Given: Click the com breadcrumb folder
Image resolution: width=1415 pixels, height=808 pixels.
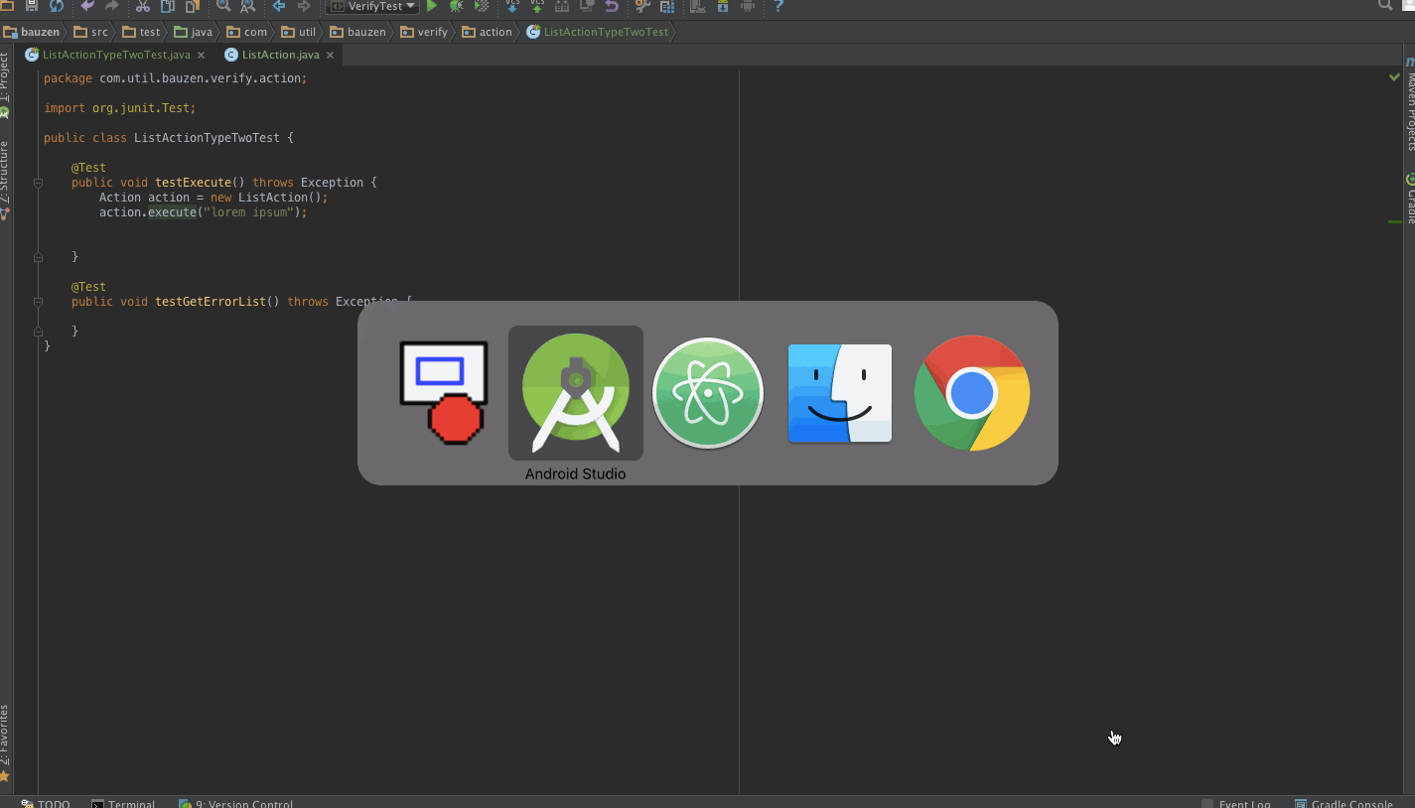Looking at the screenshot, I should [247, 32].
